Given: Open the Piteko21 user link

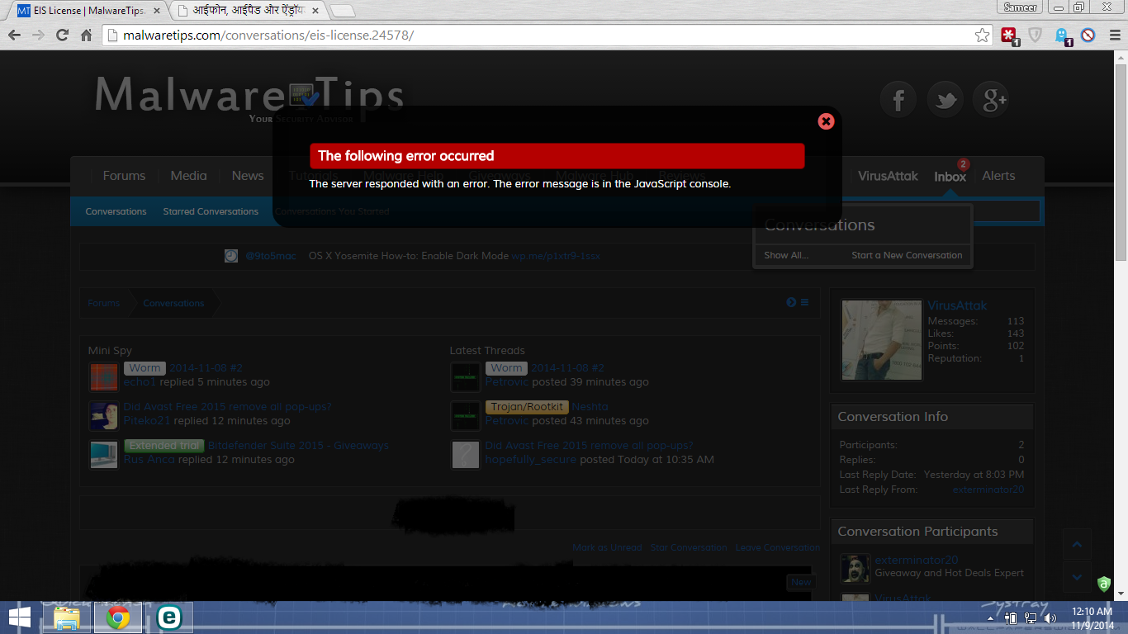Looking at the screenshot, I should click(x=146, y=420).
